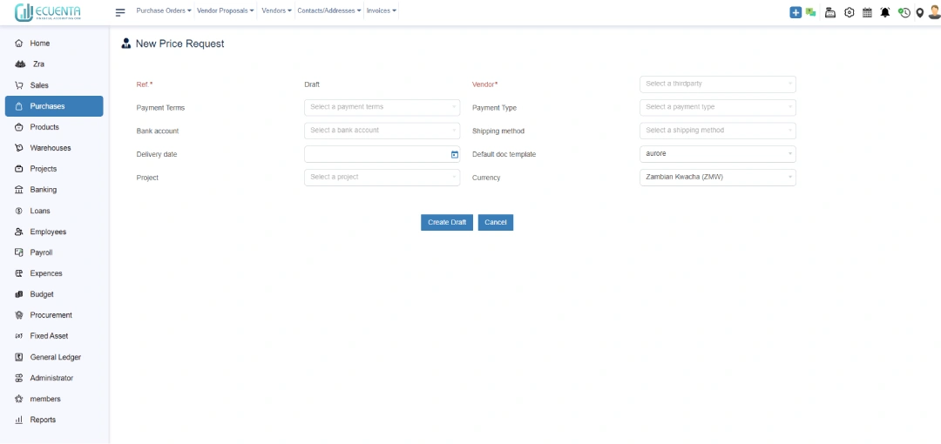The image size is (941, 444).
Task: Click the clock with checkmark icon
Action: [904, 12]
